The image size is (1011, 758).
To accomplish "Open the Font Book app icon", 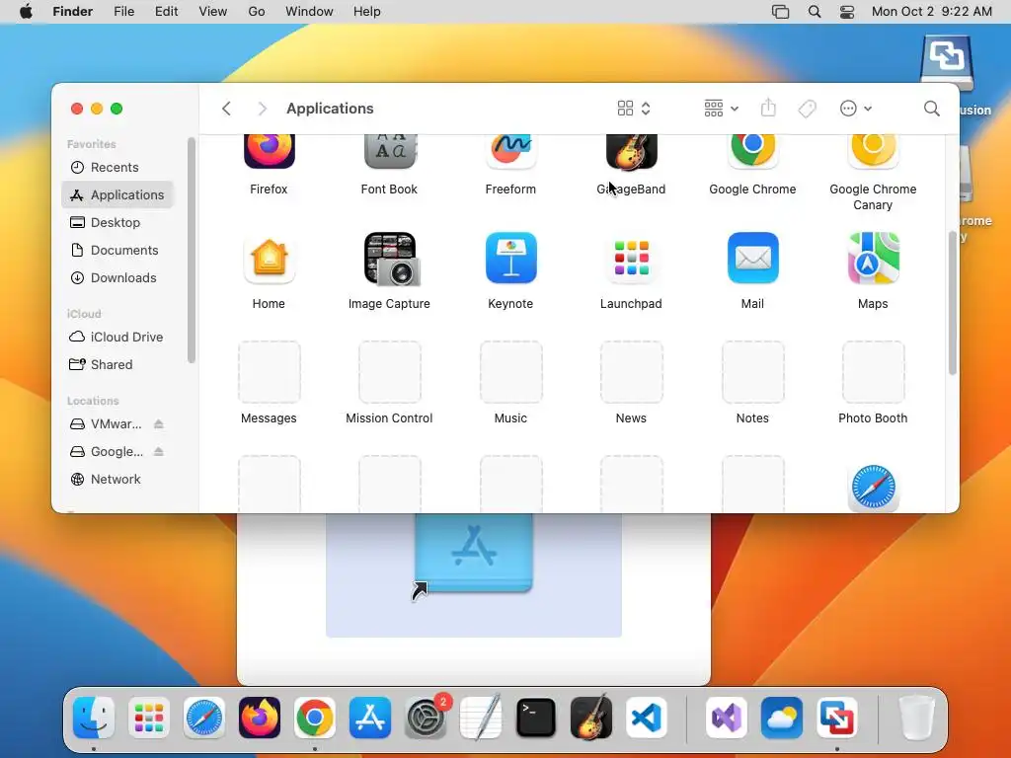I will (389, 152).
